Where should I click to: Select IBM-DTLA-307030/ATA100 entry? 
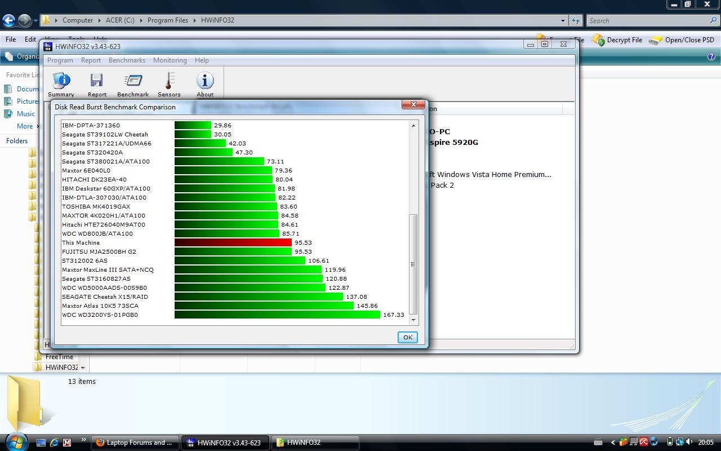(x=104, y=197)
